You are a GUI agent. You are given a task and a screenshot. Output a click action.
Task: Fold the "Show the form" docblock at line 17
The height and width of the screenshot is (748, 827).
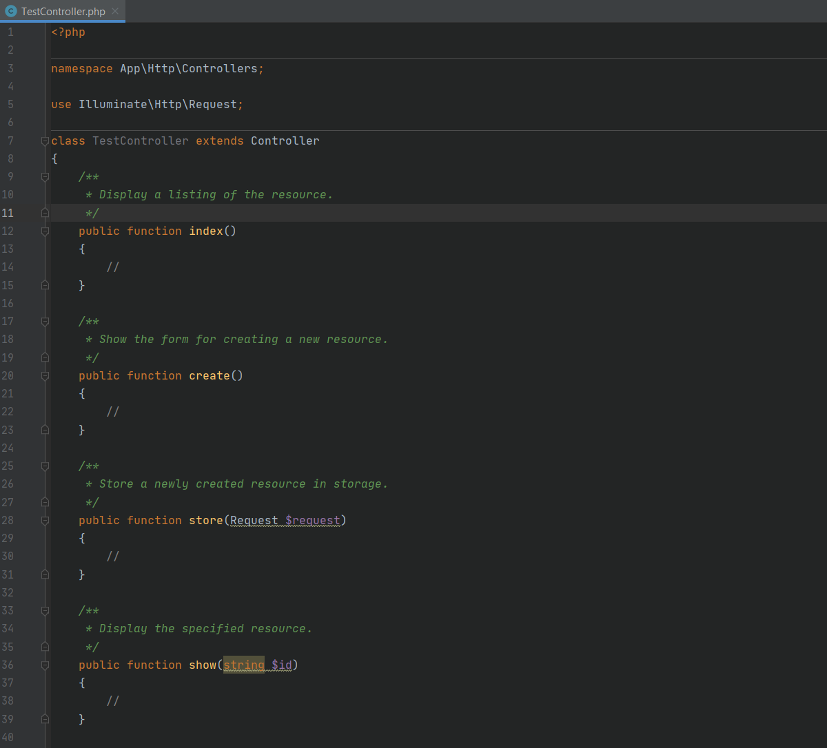(x=45, y=322)
